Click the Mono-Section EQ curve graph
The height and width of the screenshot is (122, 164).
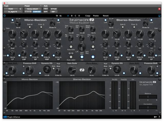click(30, 95)
